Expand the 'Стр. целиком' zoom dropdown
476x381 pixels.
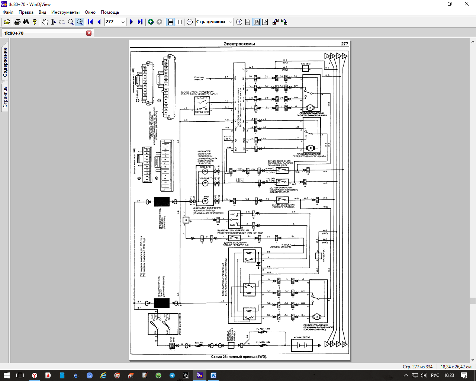[230, 22]
